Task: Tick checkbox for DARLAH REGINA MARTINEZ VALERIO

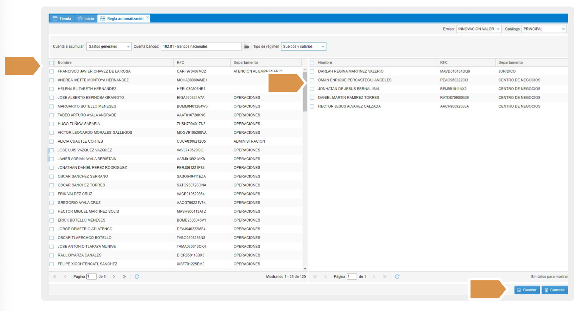Action: (x=312, y=71)
